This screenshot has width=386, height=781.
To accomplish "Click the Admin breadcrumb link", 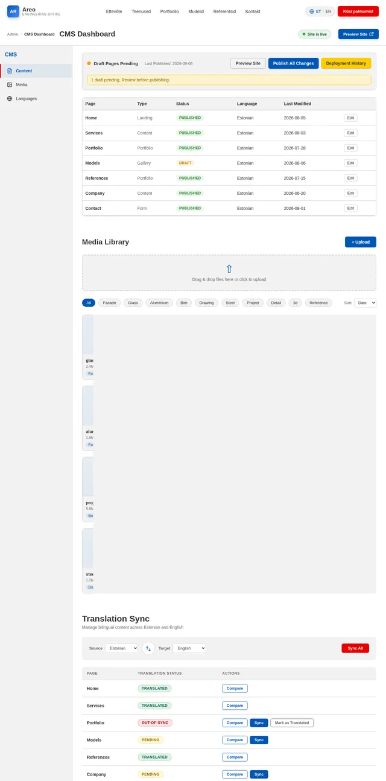I will 13,34.
